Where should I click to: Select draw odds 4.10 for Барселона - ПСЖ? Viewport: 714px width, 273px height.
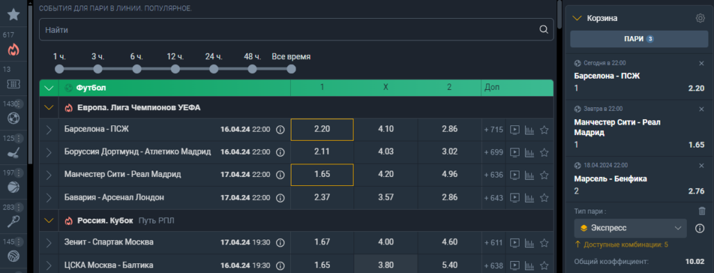pyautogui.click(x=386, y=130)
